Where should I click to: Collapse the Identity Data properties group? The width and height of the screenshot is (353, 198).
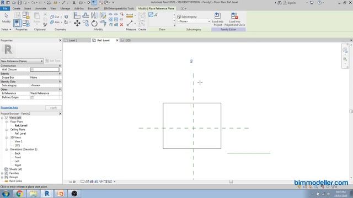click(x=60, y=81)
